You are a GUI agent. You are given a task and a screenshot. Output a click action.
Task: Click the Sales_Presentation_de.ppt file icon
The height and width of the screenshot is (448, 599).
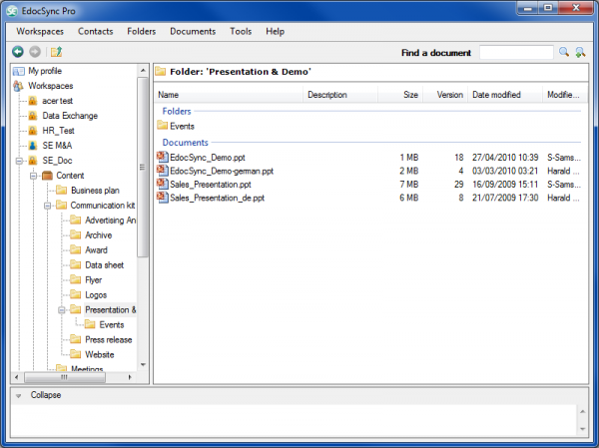(163, 198)
